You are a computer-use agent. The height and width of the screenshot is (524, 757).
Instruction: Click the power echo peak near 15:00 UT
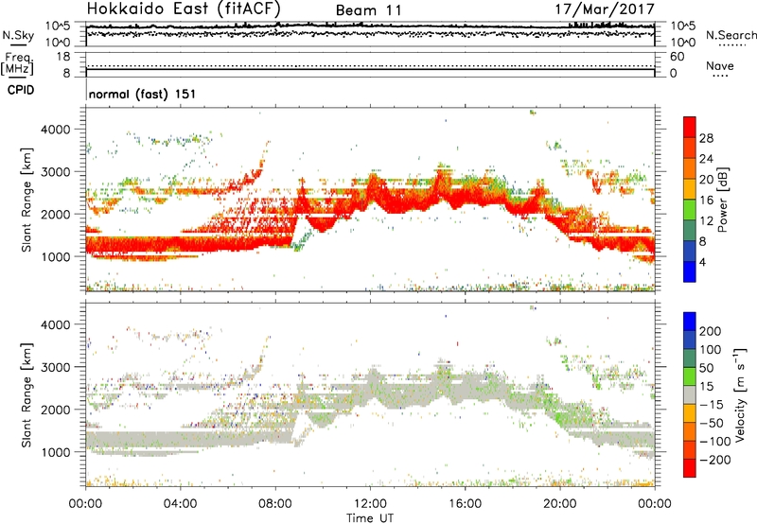(440, 177)
